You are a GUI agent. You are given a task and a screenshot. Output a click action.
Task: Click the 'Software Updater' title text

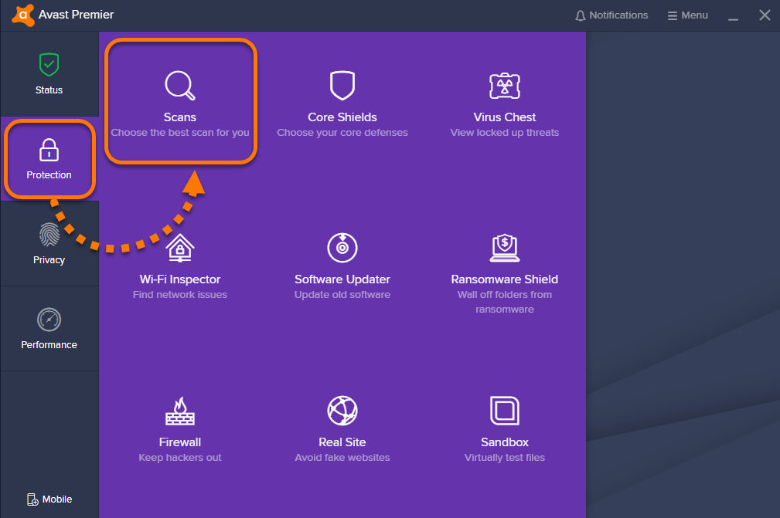click(342, 279)
